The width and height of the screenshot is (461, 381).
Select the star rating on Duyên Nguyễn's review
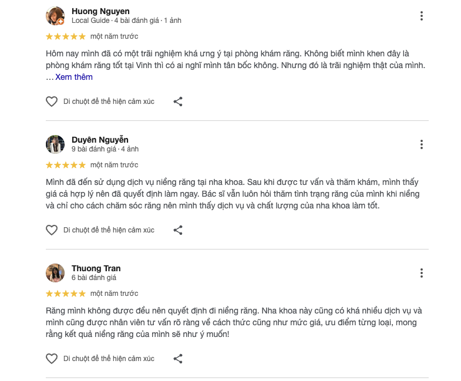66,165
